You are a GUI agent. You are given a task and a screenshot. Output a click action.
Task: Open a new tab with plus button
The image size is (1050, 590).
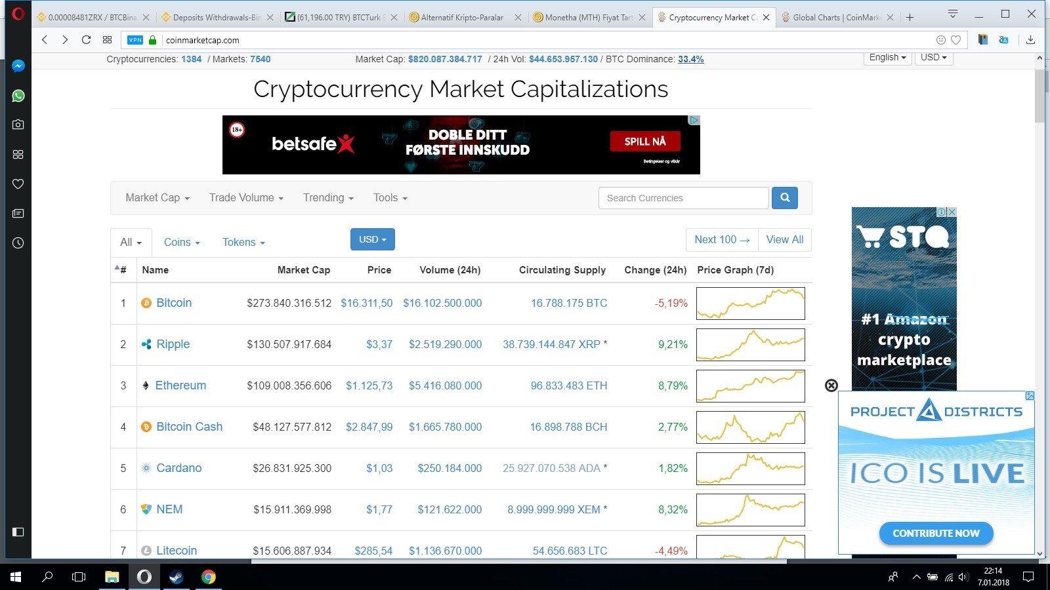pyautogui.click(x=910, y=18)
